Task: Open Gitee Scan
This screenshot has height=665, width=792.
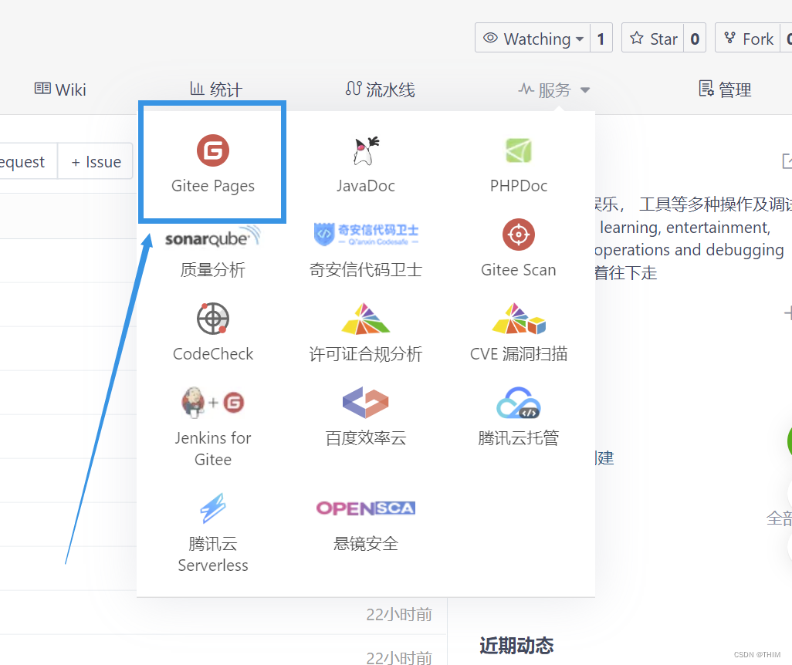Action: pyautogui.click(x=518, y=247)
